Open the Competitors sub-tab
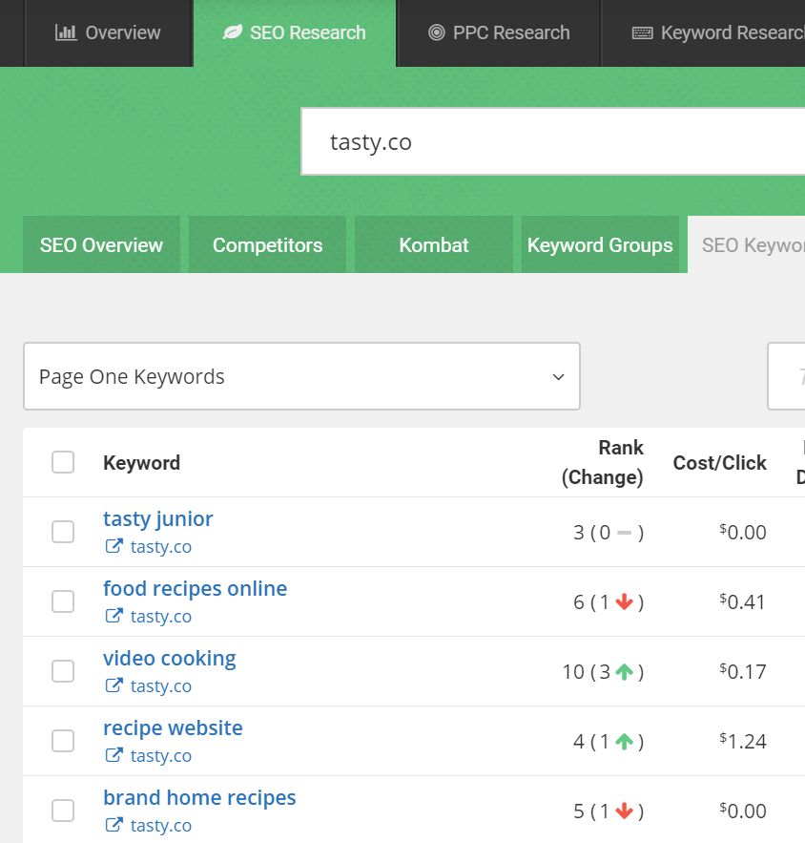805x843 pixels. (267, 244)
